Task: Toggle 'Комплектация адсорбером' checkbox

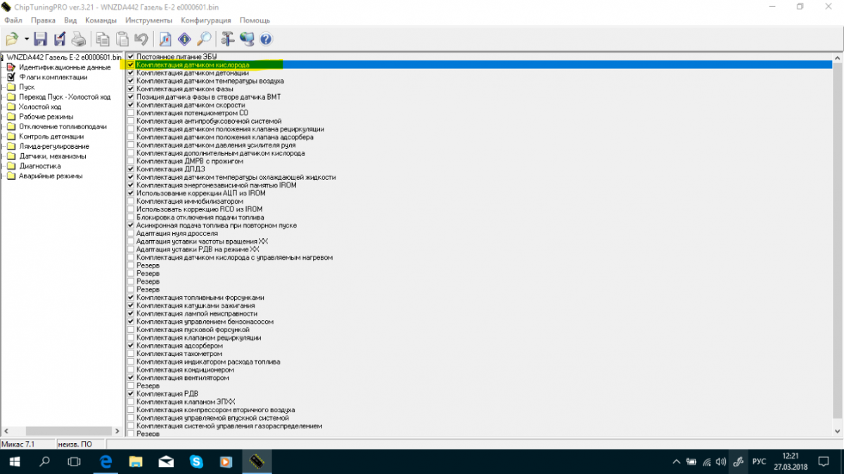Action: point(131,345)
